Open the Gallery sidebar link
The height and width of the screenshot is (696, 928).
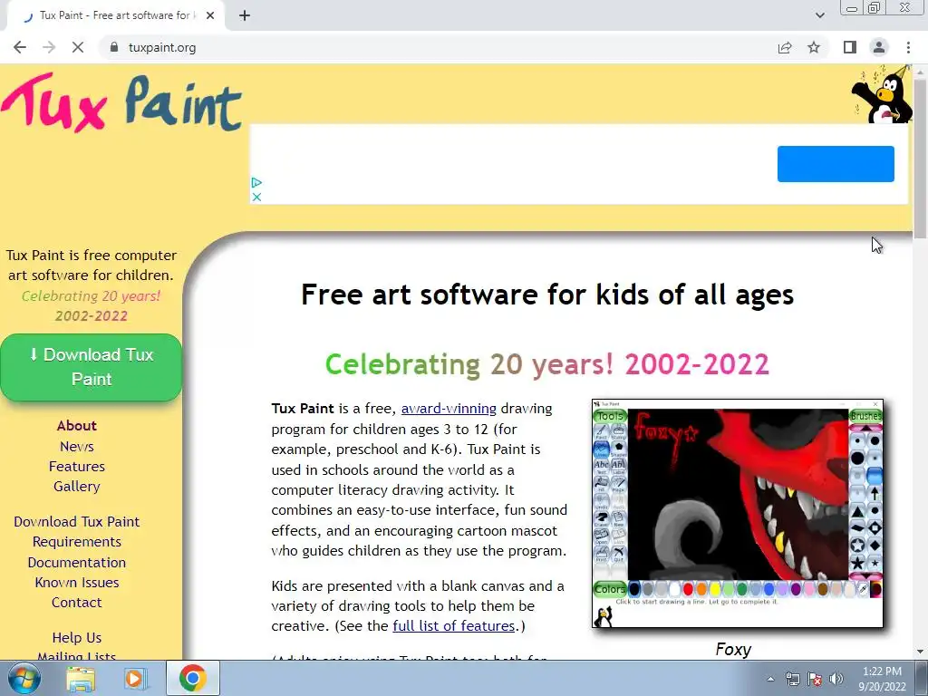click(x=77, y=487)
